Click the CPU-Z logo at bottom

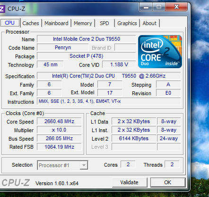(x=16, y=183)
